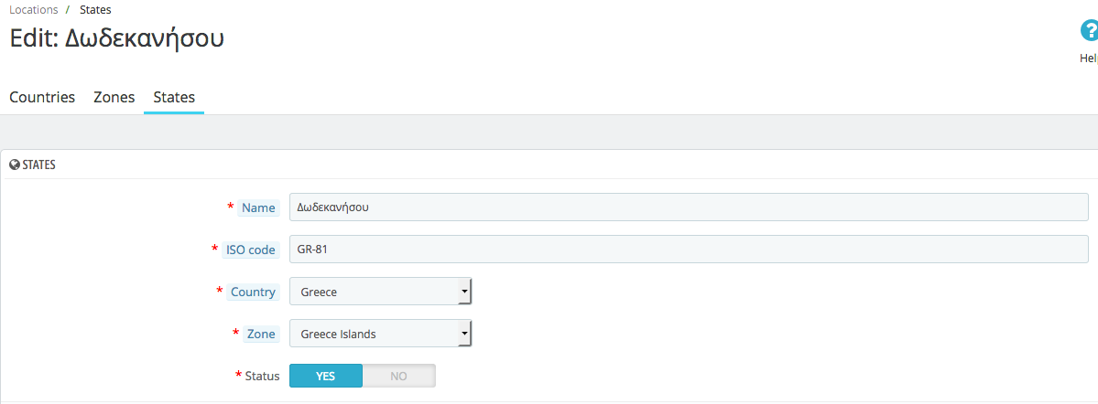Click States in the breadcrumb
This screenshot has height=404, width=1098.
coord(96,10)
